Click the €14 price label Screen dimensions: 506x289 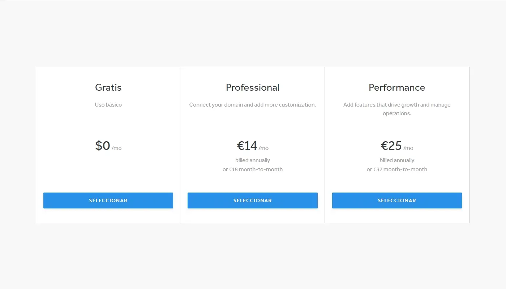(x=247, y=146)
